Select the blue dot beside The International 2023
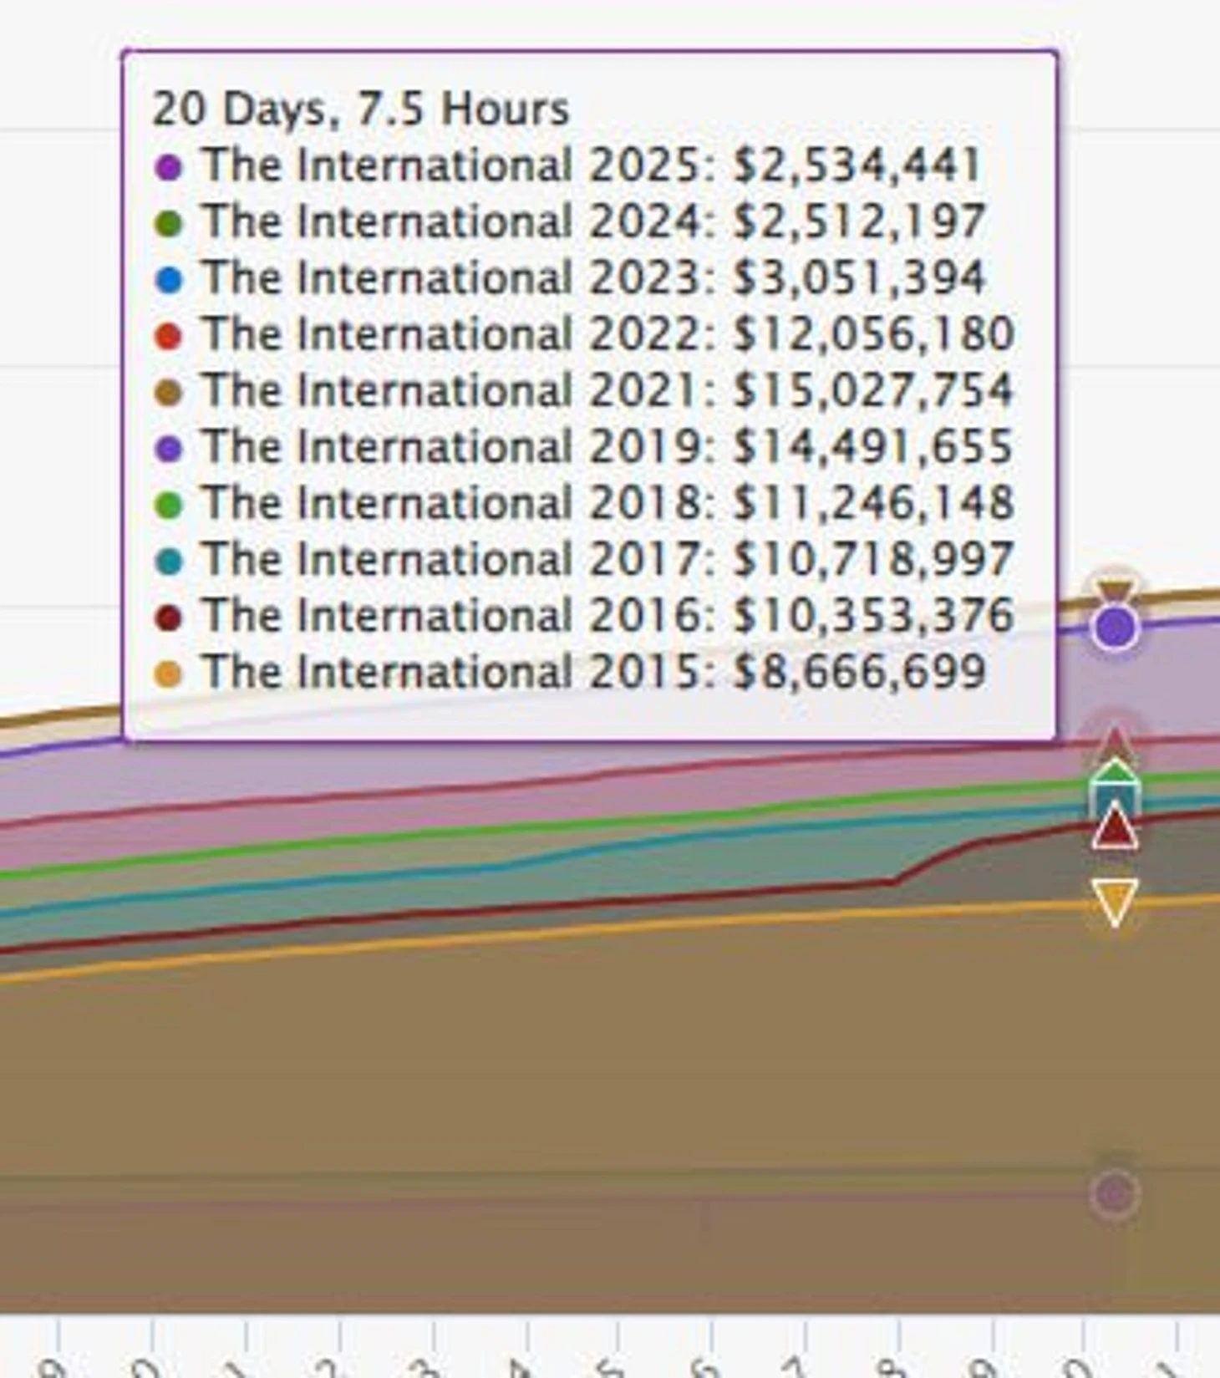 pos(168,280)
